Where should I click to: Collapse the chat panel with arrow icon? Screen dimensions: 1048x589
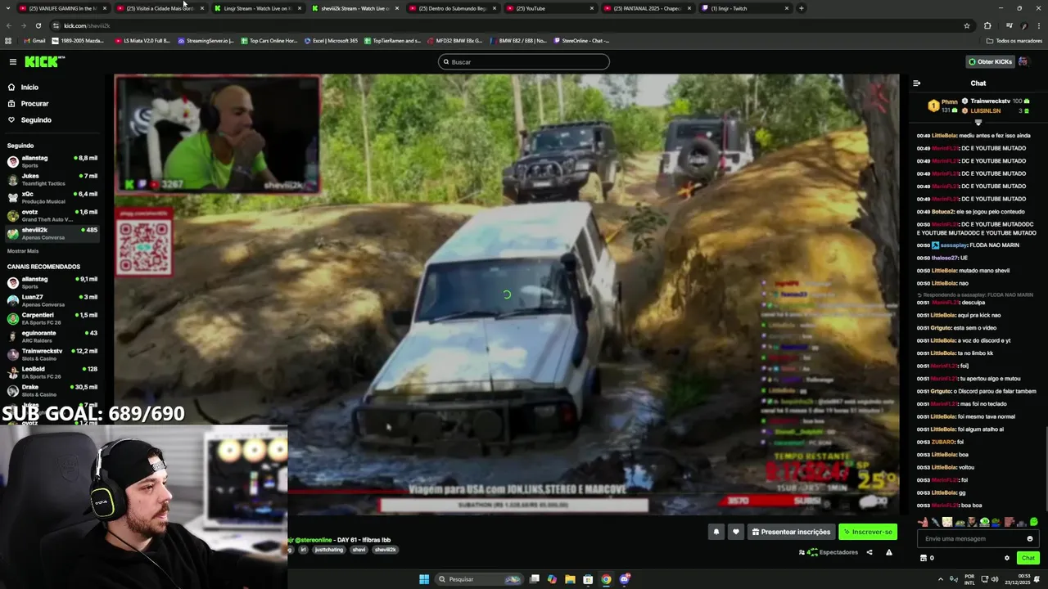point(916,83)
